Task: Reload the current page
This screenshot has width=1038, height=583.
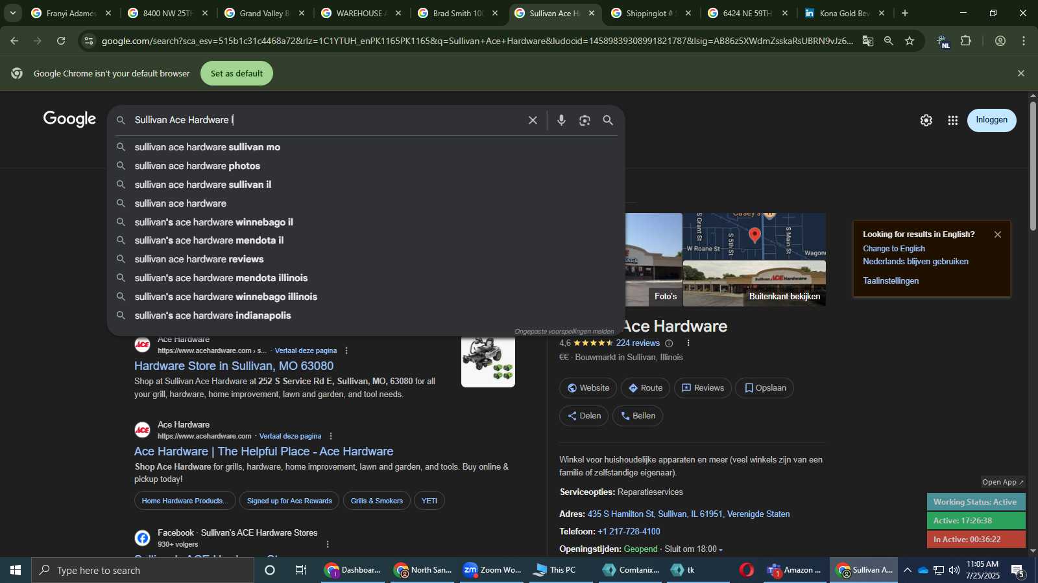Action: point(61,41)
